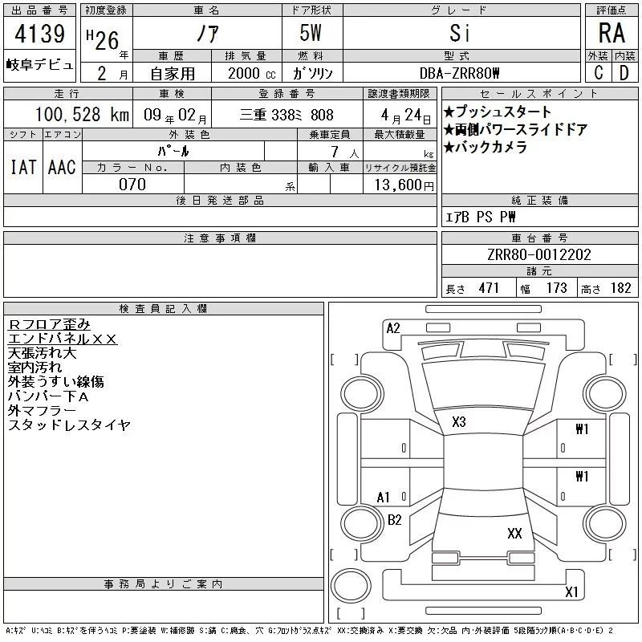The image size is (642, 642).
Task: Click the spare tire circle on diagram
Action: pos(351,587)
